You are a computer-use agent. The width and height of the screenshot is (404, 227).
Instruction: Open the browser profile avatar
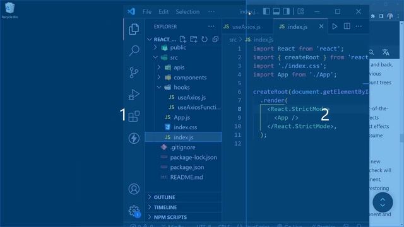(390, 16)
